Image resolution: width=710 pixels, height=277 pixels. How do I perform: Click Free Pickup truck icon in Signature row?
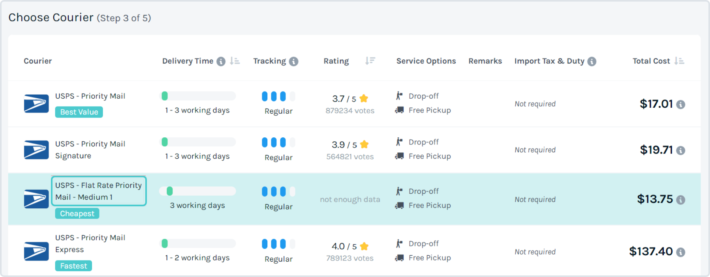(400, 156)
